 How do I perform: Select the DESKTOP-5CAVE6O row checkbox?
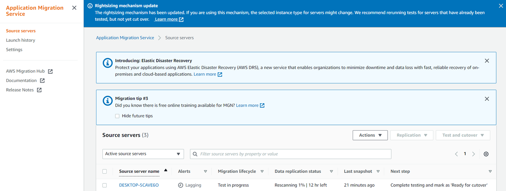click(105, 185)
